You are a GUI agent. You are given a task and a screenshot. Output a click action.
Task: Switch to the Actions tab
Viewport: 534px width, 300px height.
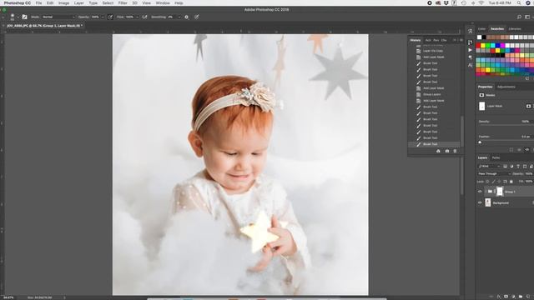428,40
